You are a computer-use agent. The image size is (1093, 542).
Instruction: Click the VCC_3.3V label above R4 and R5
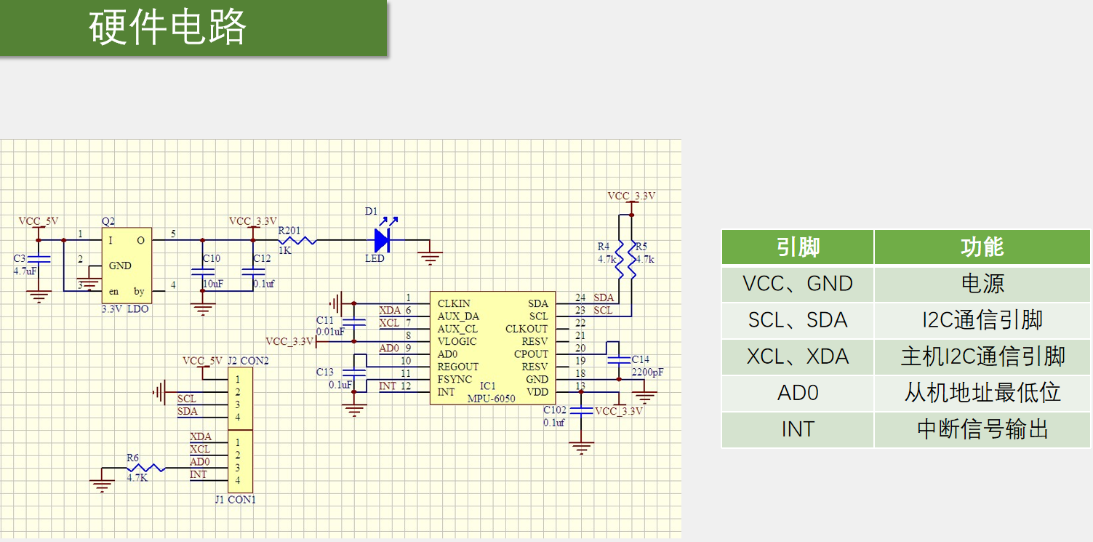pyautogui.click(x=631, y=196)
